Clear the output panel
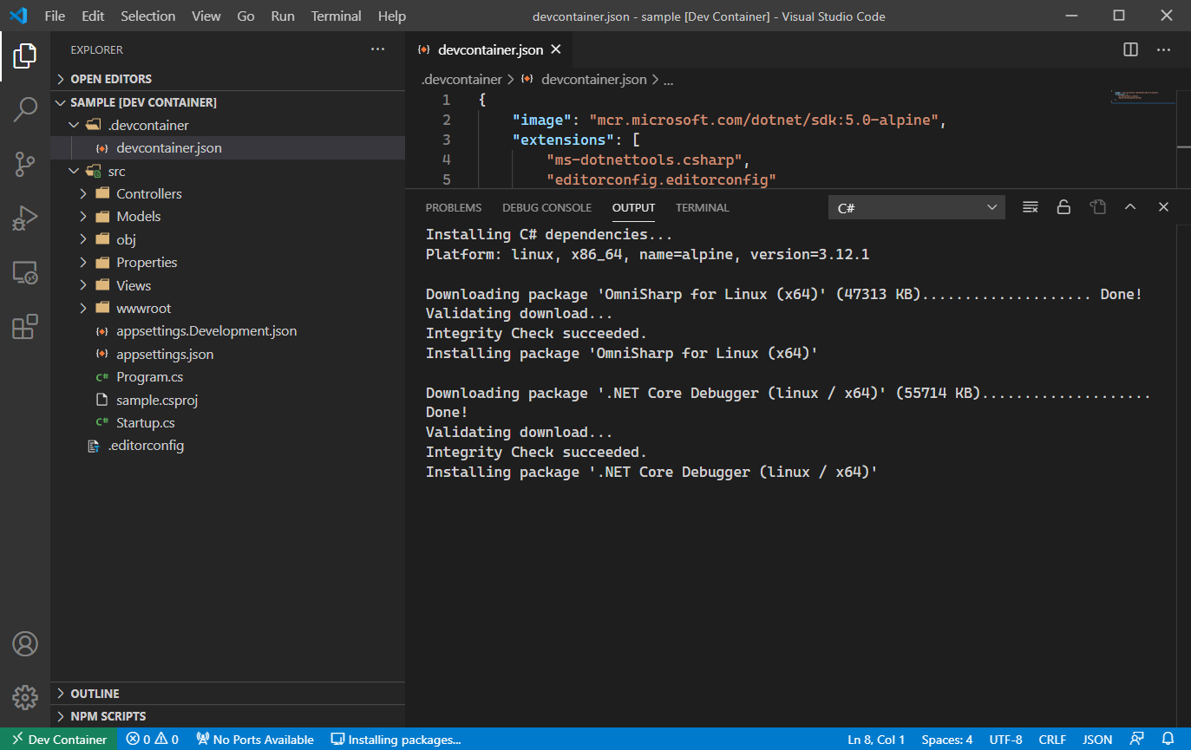This screenshot has height=750, width=1191. coord(1030,207)
